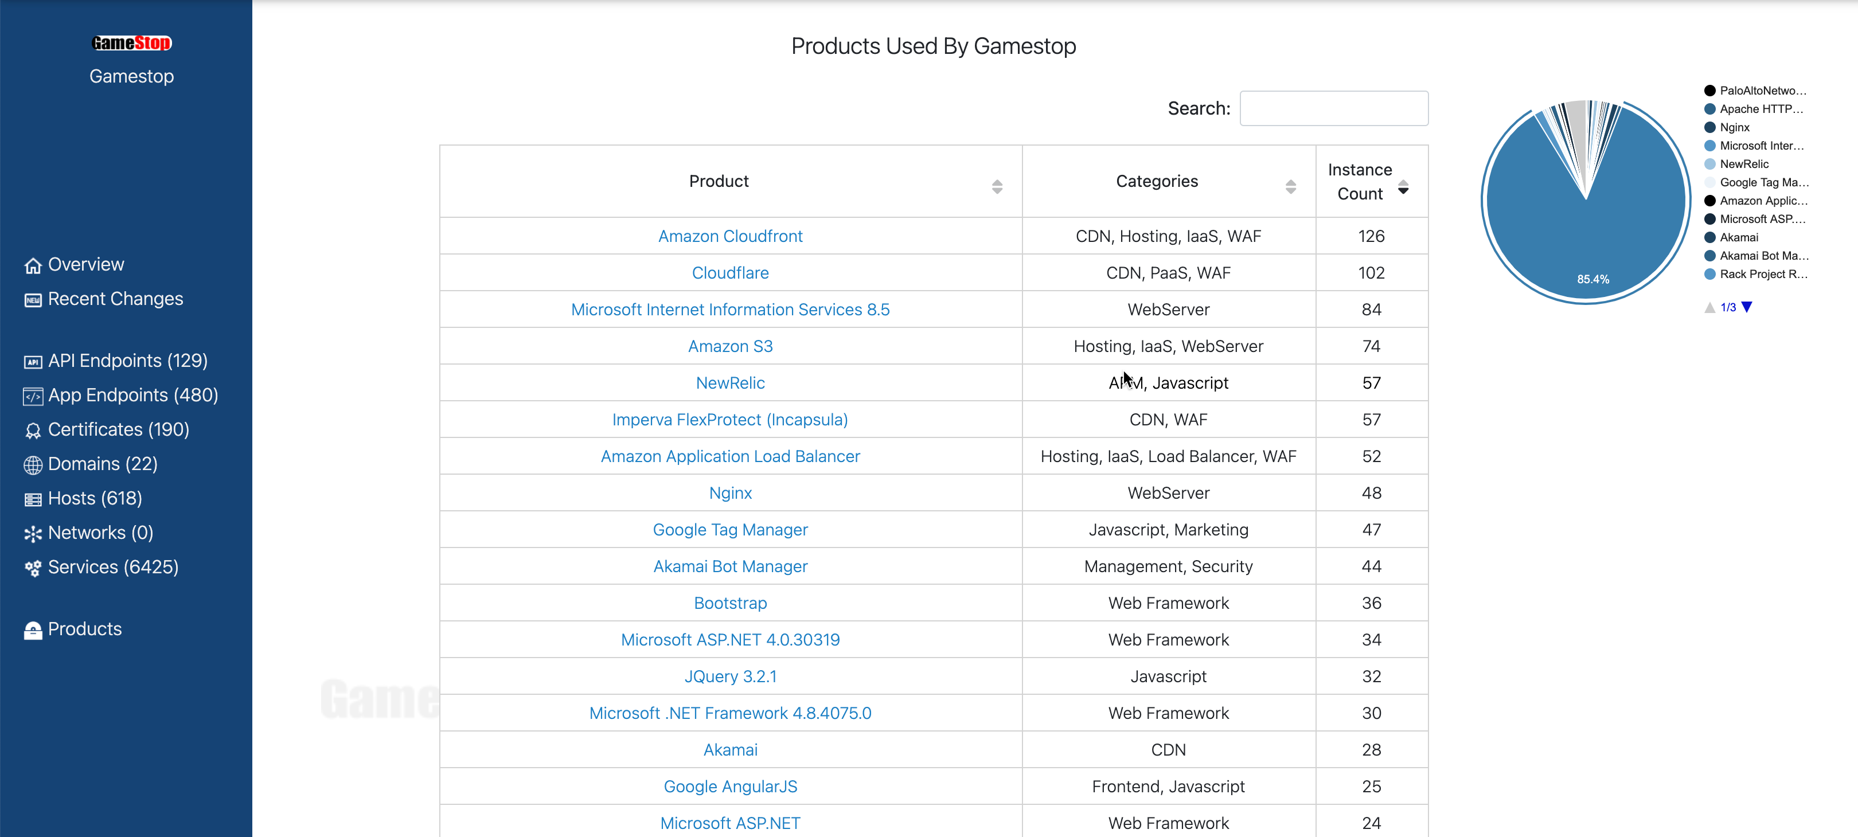Open the Overview page
The width and height of the screenshot is (1858, 837).
click(x=86, y=265)
